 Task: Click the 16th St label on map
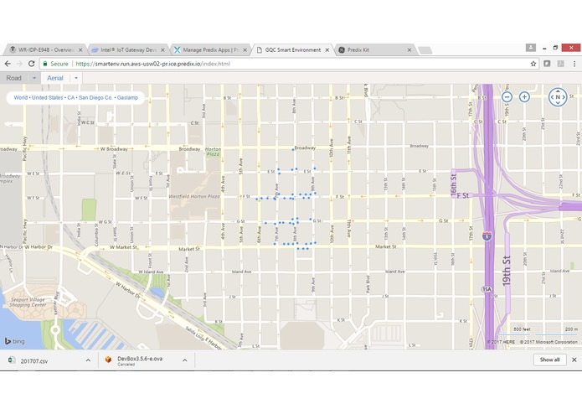coord(454,184)
